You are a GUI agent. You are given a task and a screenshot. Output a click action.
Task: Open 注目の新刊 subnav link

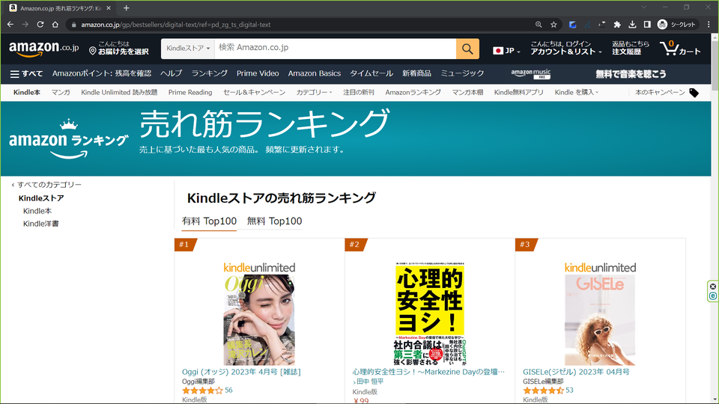(359, 93)
